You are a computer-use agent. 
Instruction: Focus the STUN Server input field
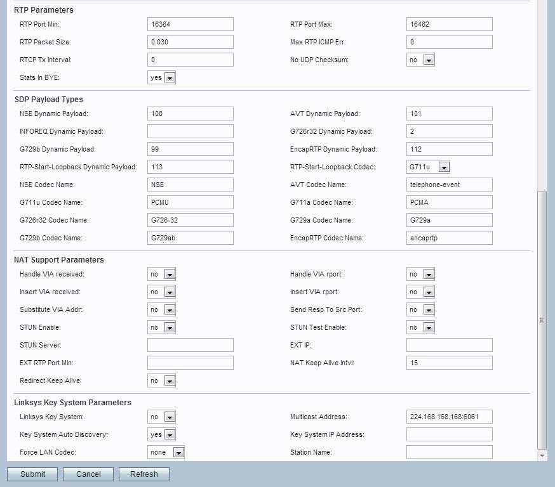click(x=190, y=345)
